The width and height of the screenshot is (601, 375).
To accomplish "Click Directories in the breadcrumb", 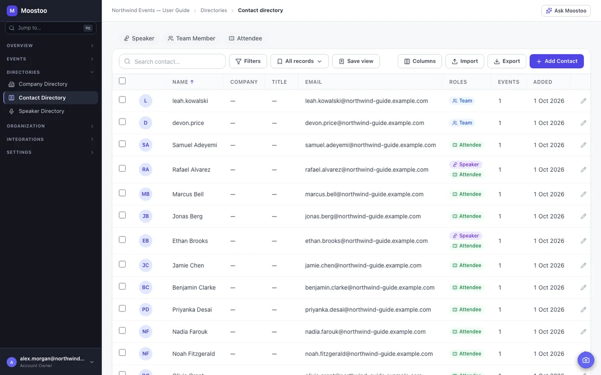I will 214,10.
